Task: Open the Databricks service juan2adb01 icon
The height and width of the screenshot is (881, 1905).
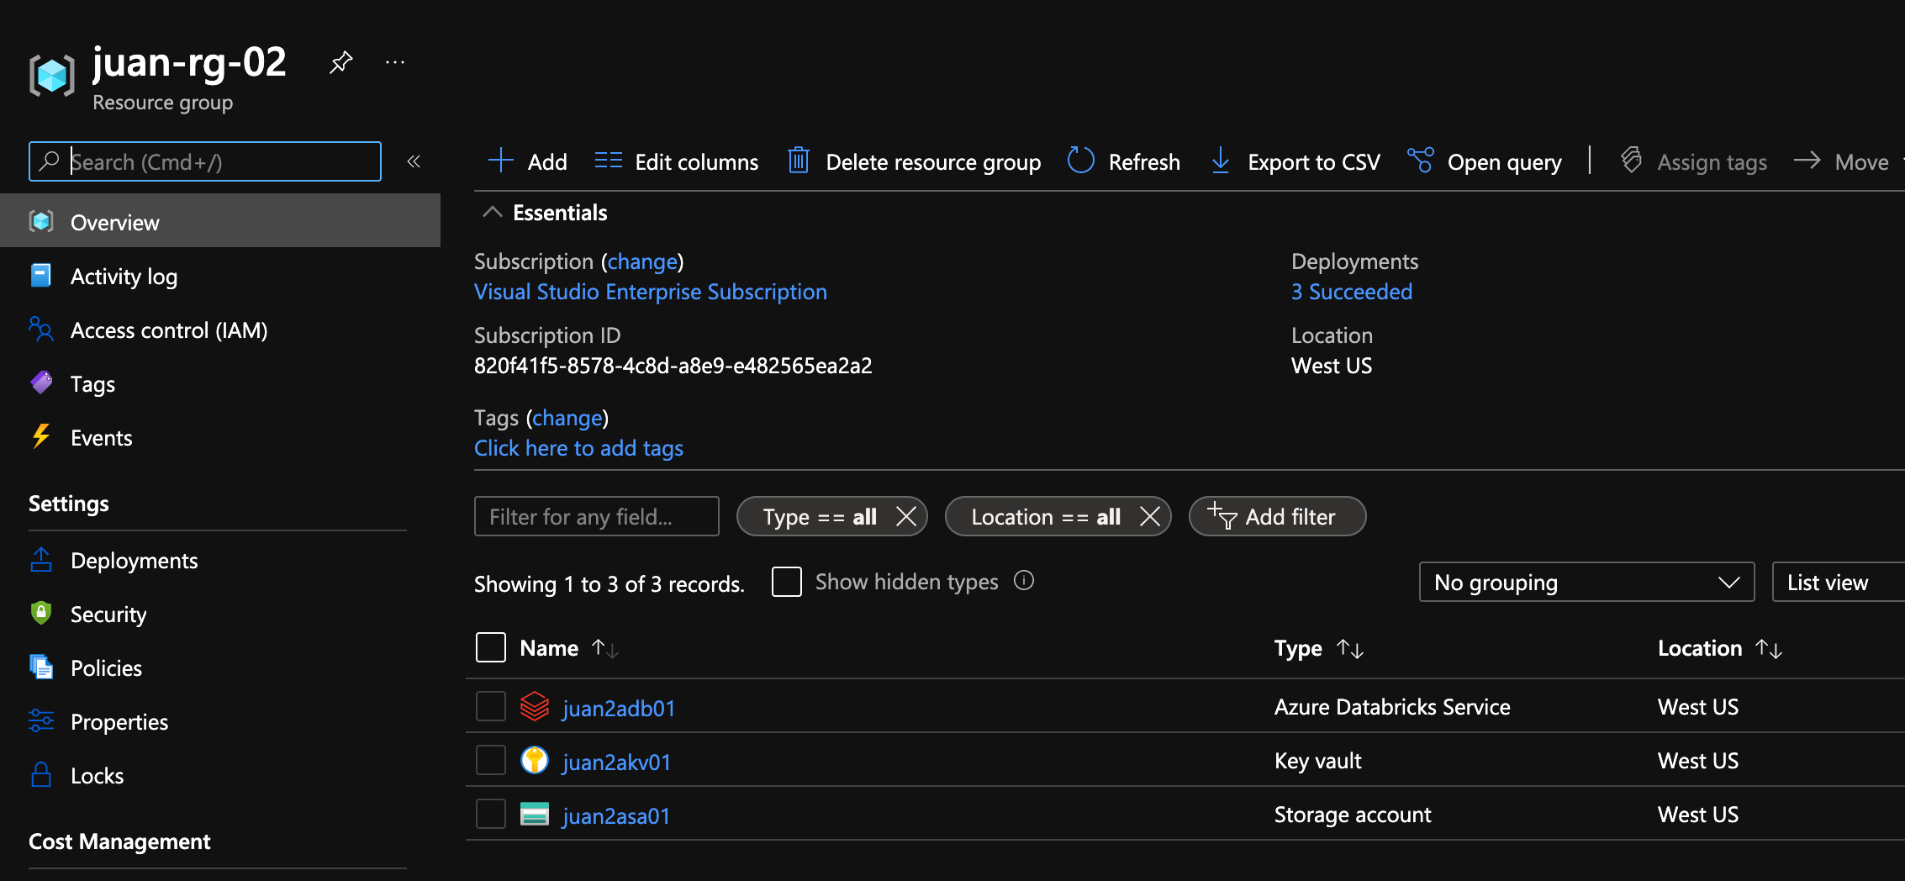Action: [536, 707]
